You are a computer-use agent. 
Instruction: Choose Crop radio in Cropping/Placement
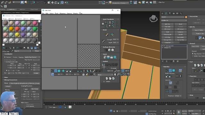tap(25, 92)
